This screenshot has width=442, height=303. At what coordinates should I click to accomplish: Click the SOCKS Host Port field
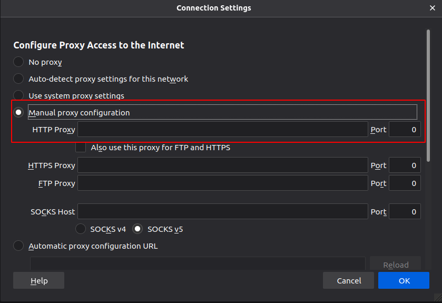coord(405,212)
